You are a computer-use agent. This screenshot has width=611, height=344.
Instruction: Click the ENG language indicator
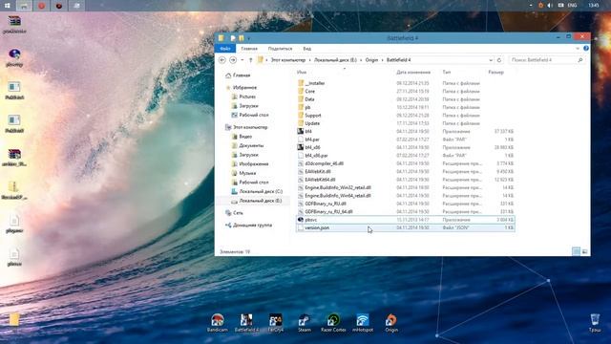[x=572, y=6]
